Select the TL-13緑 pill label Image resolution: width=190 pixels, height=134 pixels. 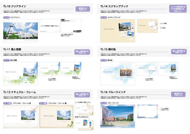pos(43,103)
